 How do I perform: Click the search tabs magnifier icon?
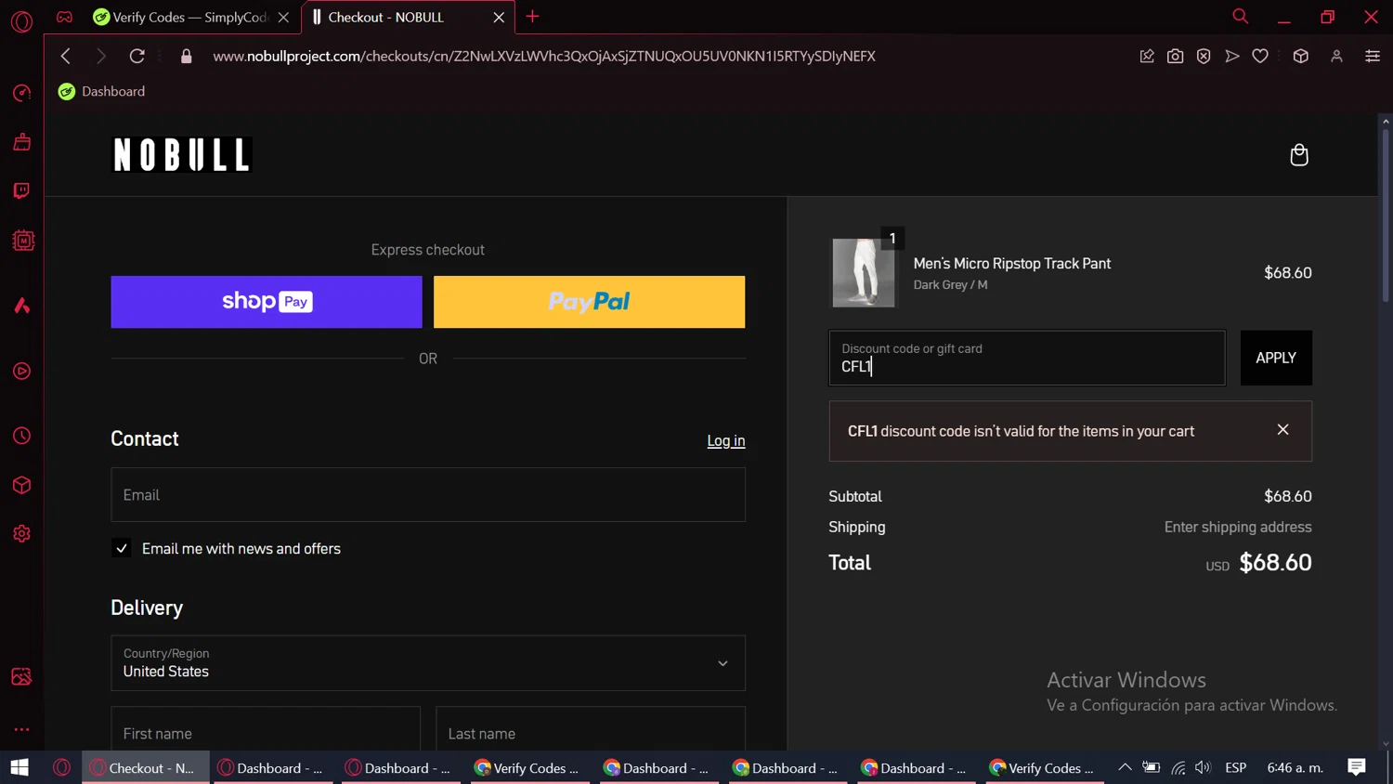[1240, 17]
